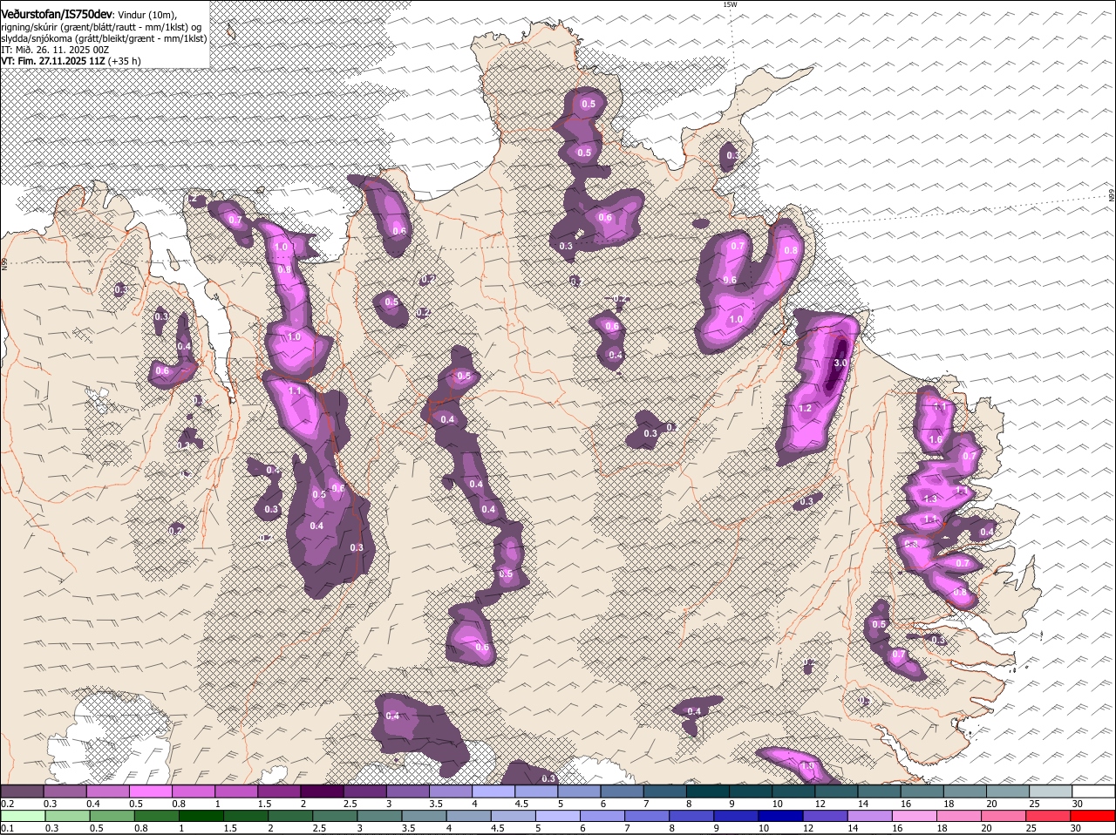
Task: Select the 'IT: Mið. 26. 11. 2025 00Z' line
Action: [x=56, y=50]
